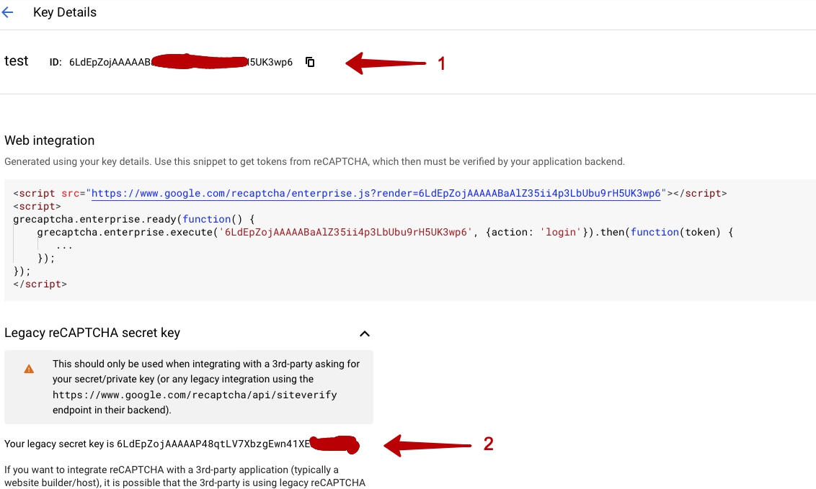Viewport: 816px width, 489px height.
Task: Click the back arrow beside Key Details
Action: tap(8, 13)
